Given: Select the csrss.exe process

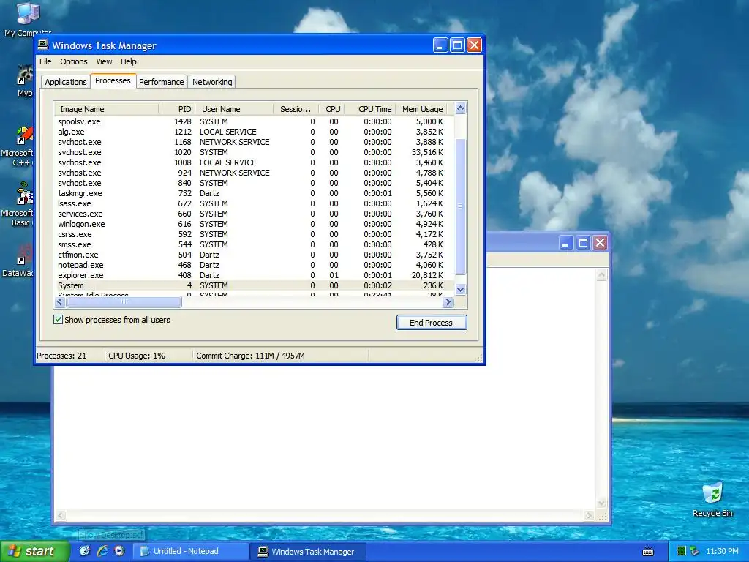Looking at the screenshot, I should pos(254,235).
